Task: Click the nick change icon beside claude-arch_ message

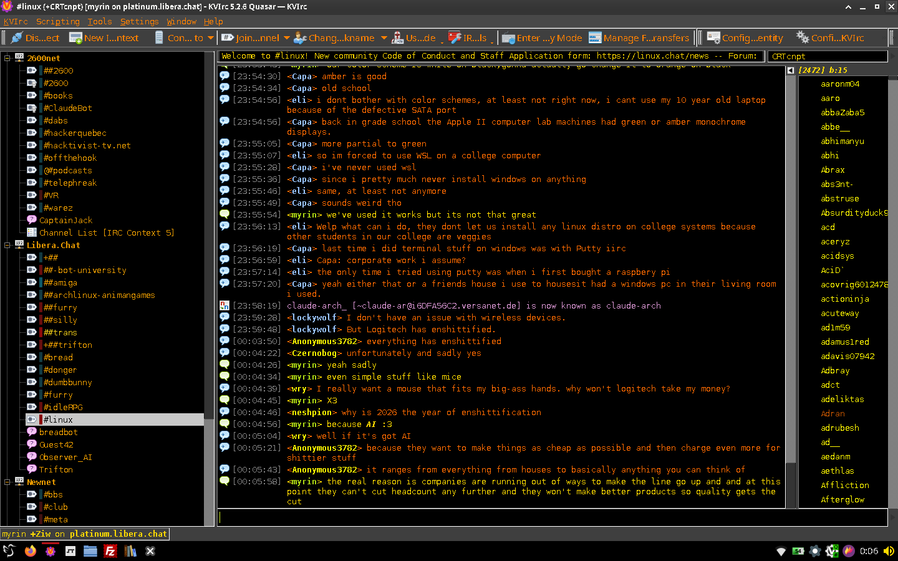Action: 224,305
